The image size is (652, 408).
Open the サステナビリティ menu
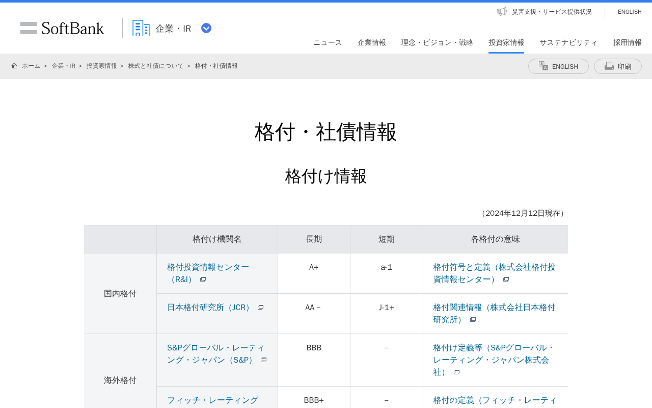(x=568, y=42)
